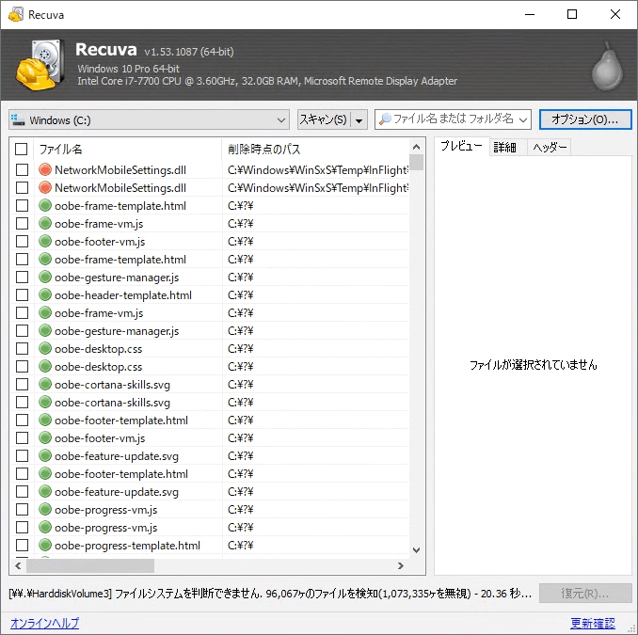
Task: Switch to the ヘッダー tab
Action: [x=550, y=148]
